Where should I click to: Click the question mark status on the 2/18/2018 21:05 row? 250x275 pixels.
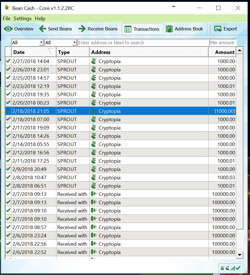8,111
